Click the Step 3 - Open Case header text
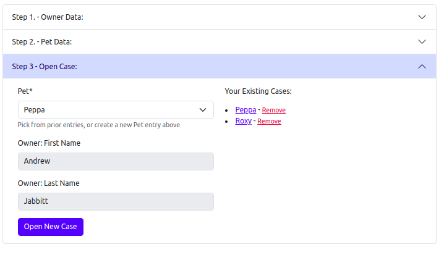This screenshot has width=444, height=260. 45,67
